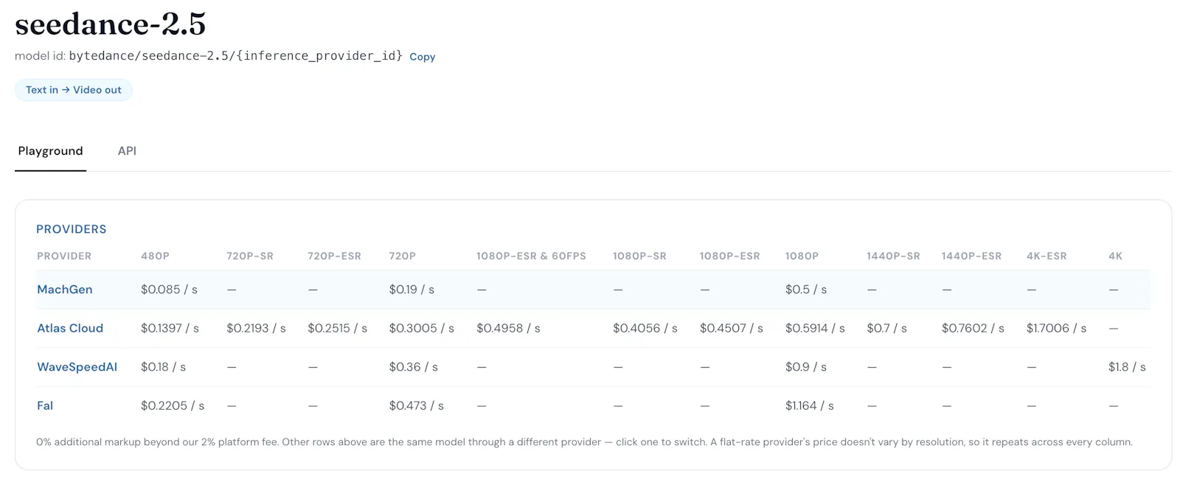Screen dimensions: 1180x482
Task: Click the PROVIDERS section heading
Action: tap(72, 229)
